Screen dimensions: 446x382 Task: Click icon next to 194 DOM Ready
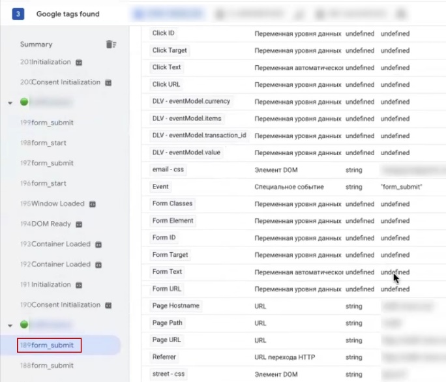pyautogui.click(x=79, y=224)
